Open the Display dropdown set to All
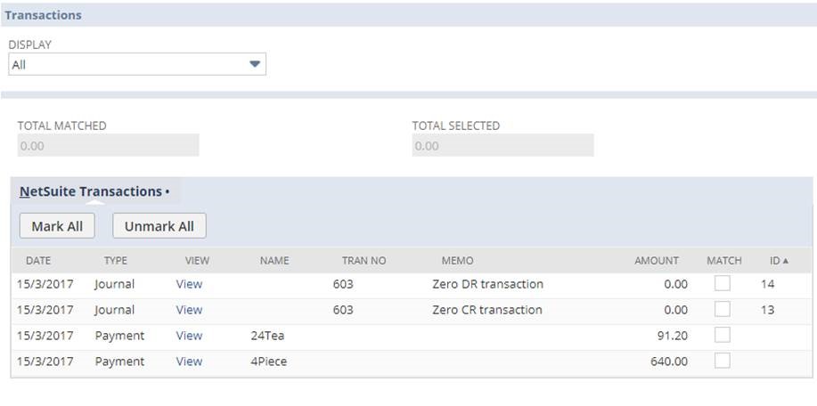The width and height of the screenshot is (817, 406). click(x=137, y=64)
